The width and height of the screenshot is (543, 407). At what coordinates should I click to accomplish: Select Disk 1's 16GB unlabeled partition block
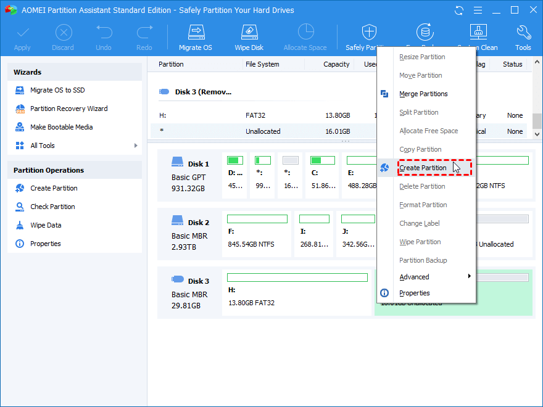click(291, 176)
